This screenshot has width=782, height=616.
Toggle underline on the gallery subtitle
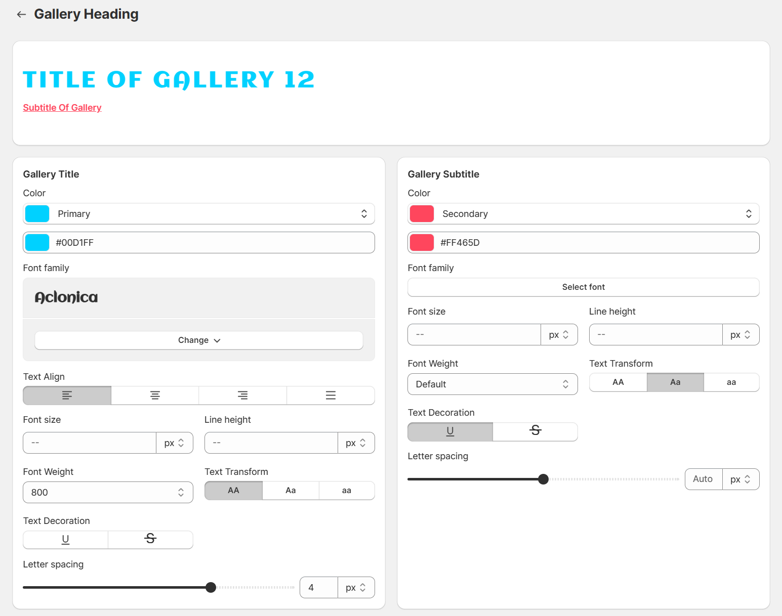tap(450, 431)
